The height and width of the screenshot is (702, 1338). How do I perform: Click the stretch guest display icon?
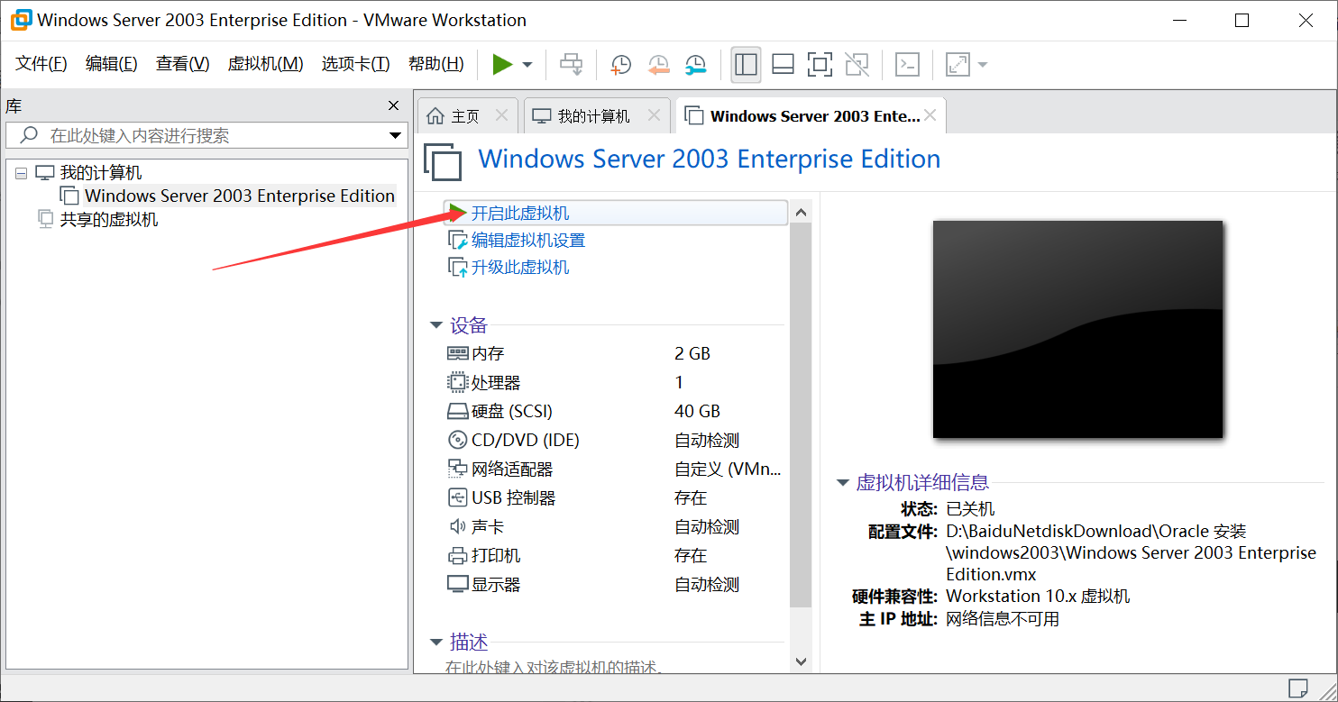click(x=958, y=64)
